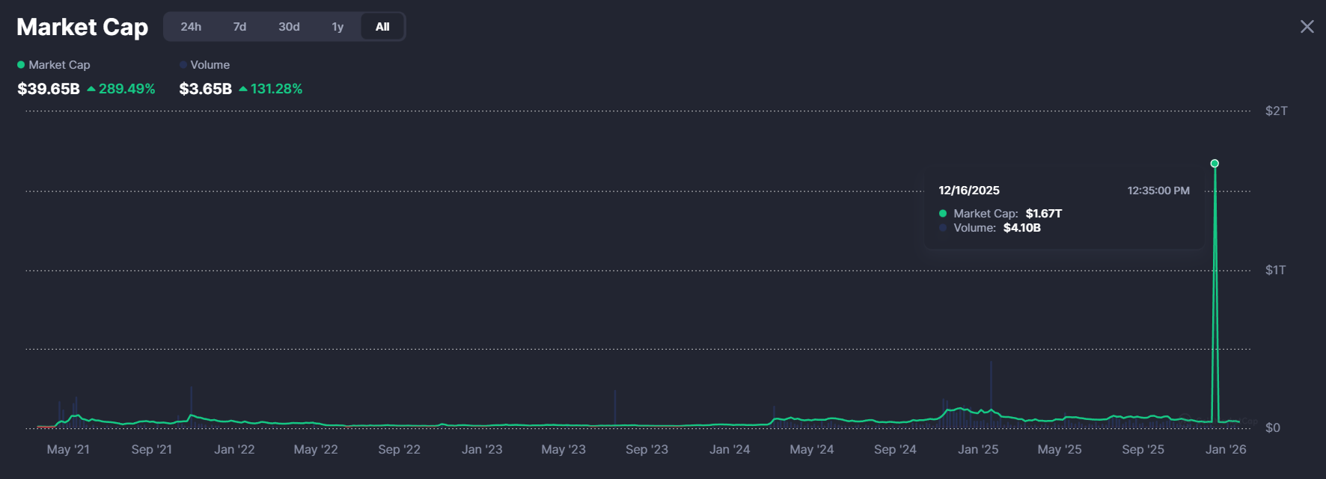
Task: Choose the 30d time range
Action: (x=289, y=27)
